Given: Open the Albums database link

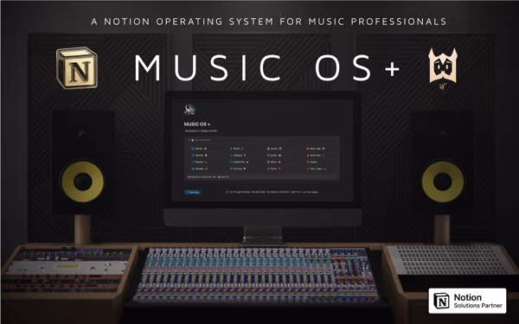Looking at the screenshot, I should 199,149.
